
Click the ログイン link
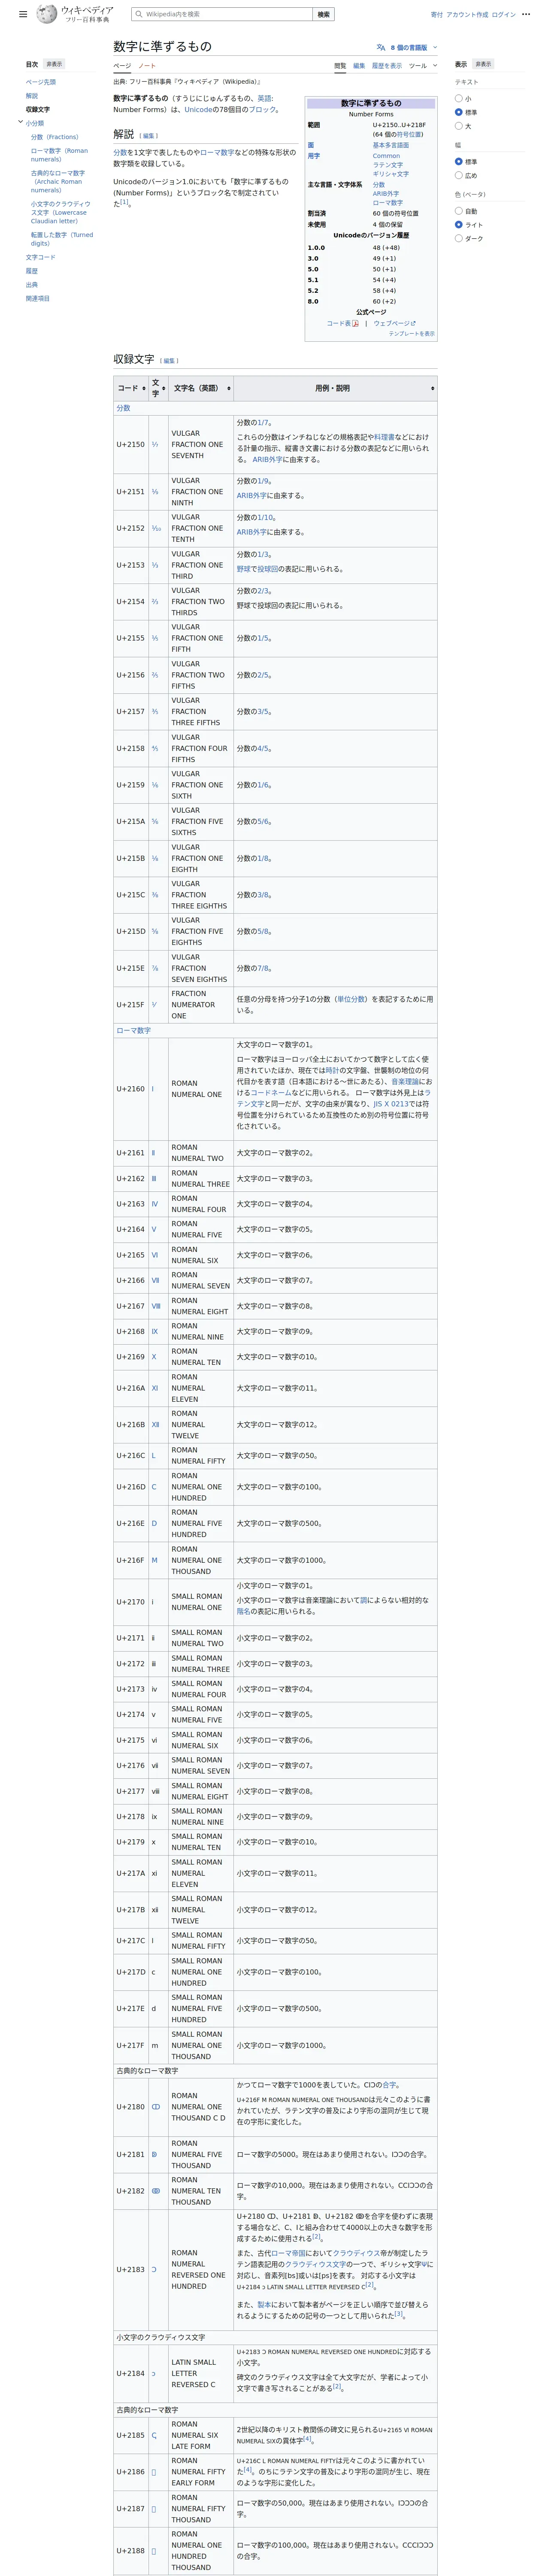click(504, 14)
